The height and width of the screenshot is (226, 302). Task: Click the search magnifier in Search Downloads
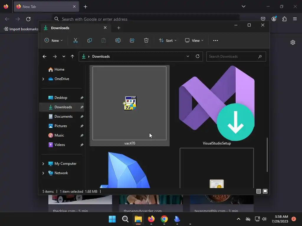pyautogui.click(x=260, y=56)
